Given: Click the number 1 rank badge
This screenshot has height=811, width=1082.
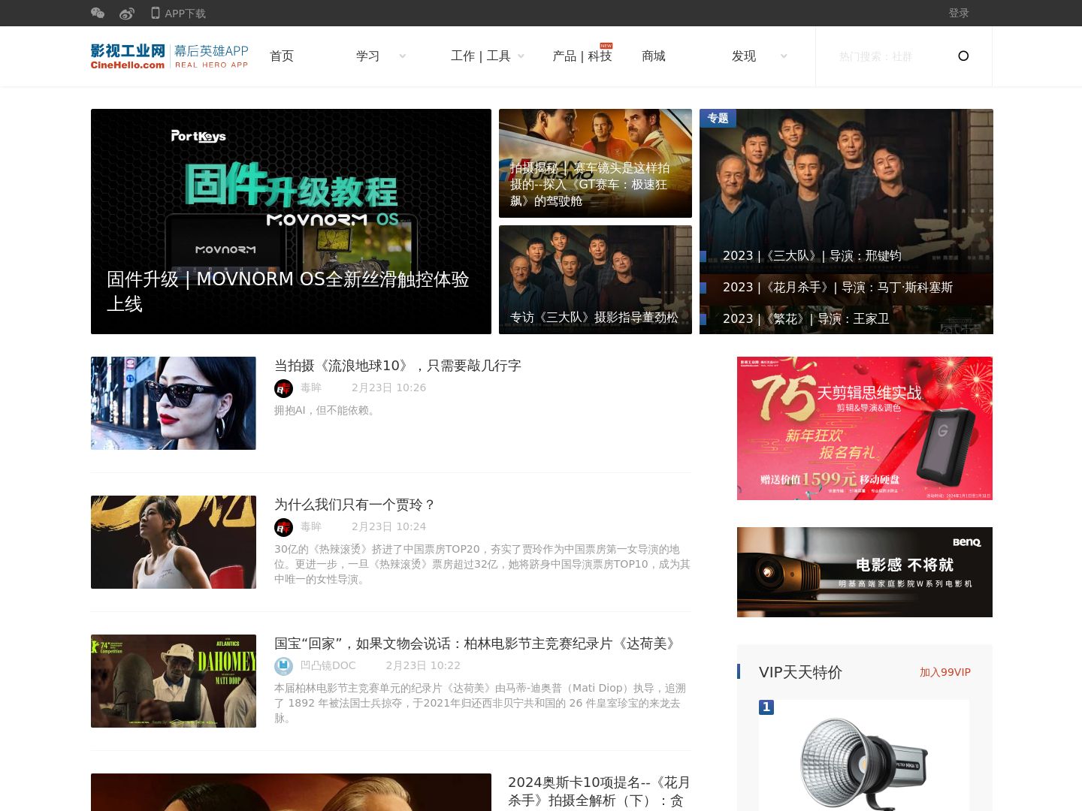Looking at the screenshot, I should pyautogui.click(x=766, y=707).
